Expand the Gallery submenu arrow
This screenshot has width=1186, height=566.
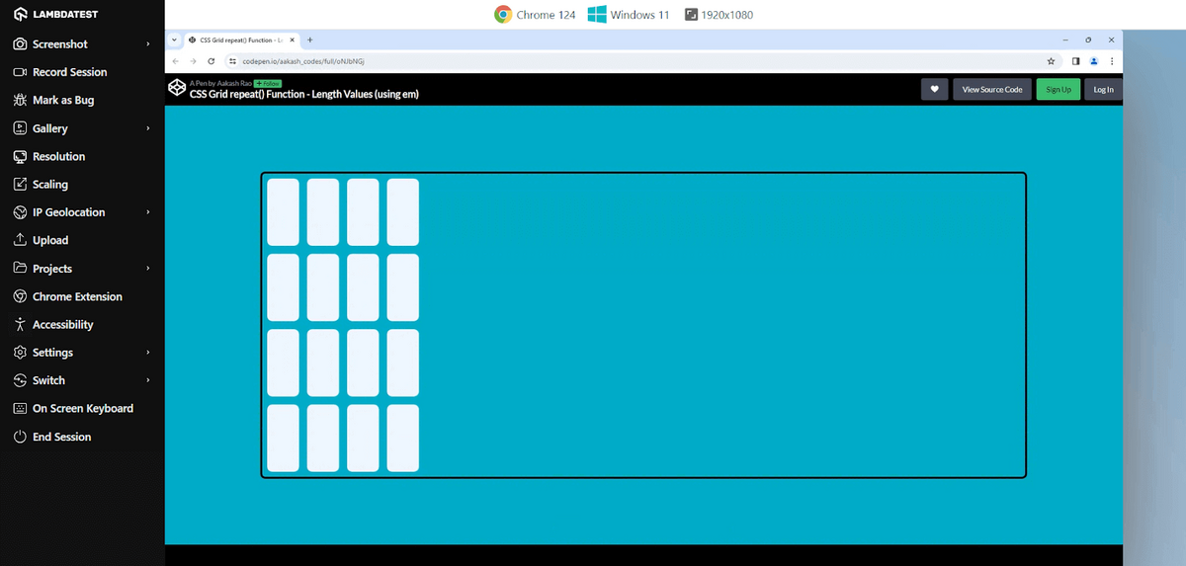pyautogui.click(x=148, y=128)
